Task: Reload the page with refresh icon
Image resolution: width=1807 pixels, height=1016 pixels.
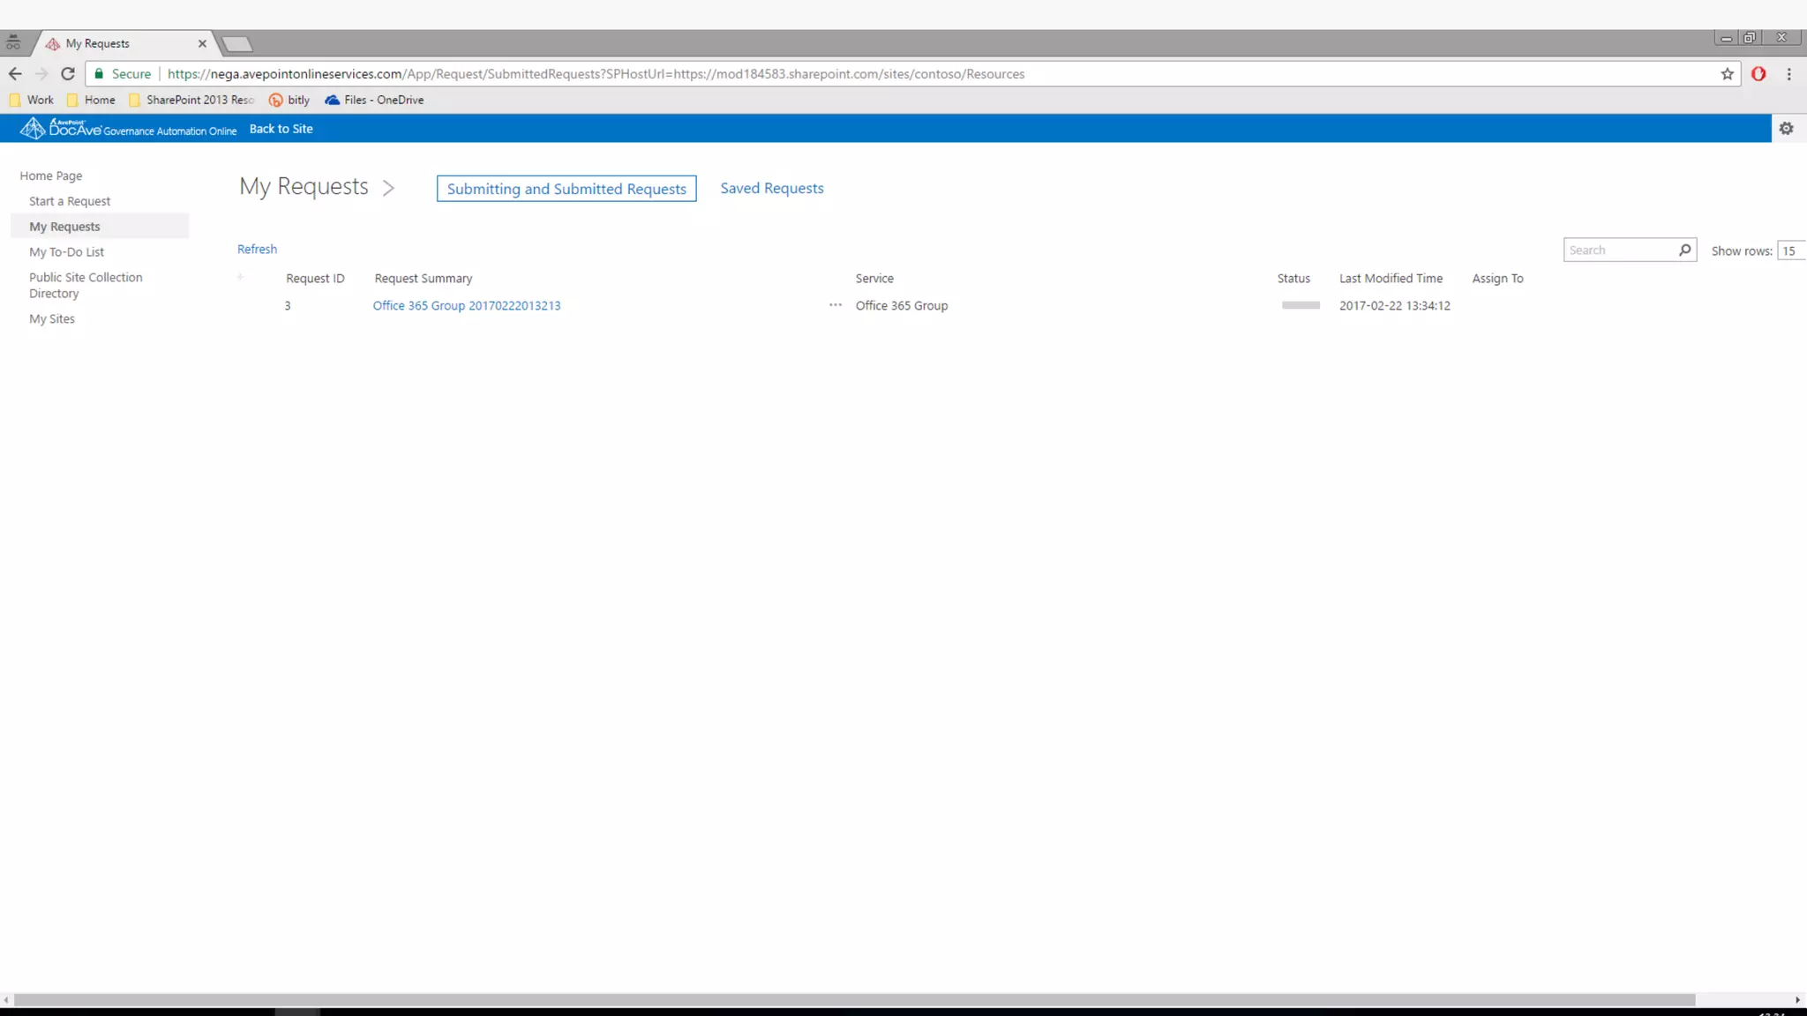Action: [x=68, y=74]
